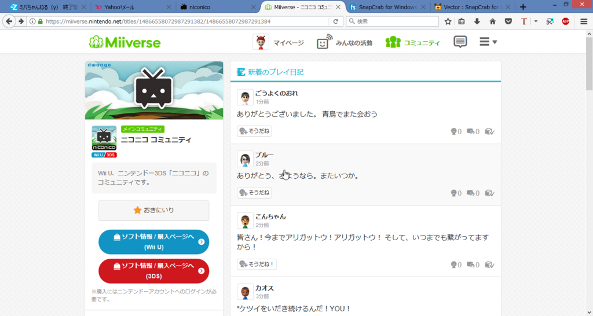
Task: Close the Miiverse tab
Action: click(x=338, y=7)
